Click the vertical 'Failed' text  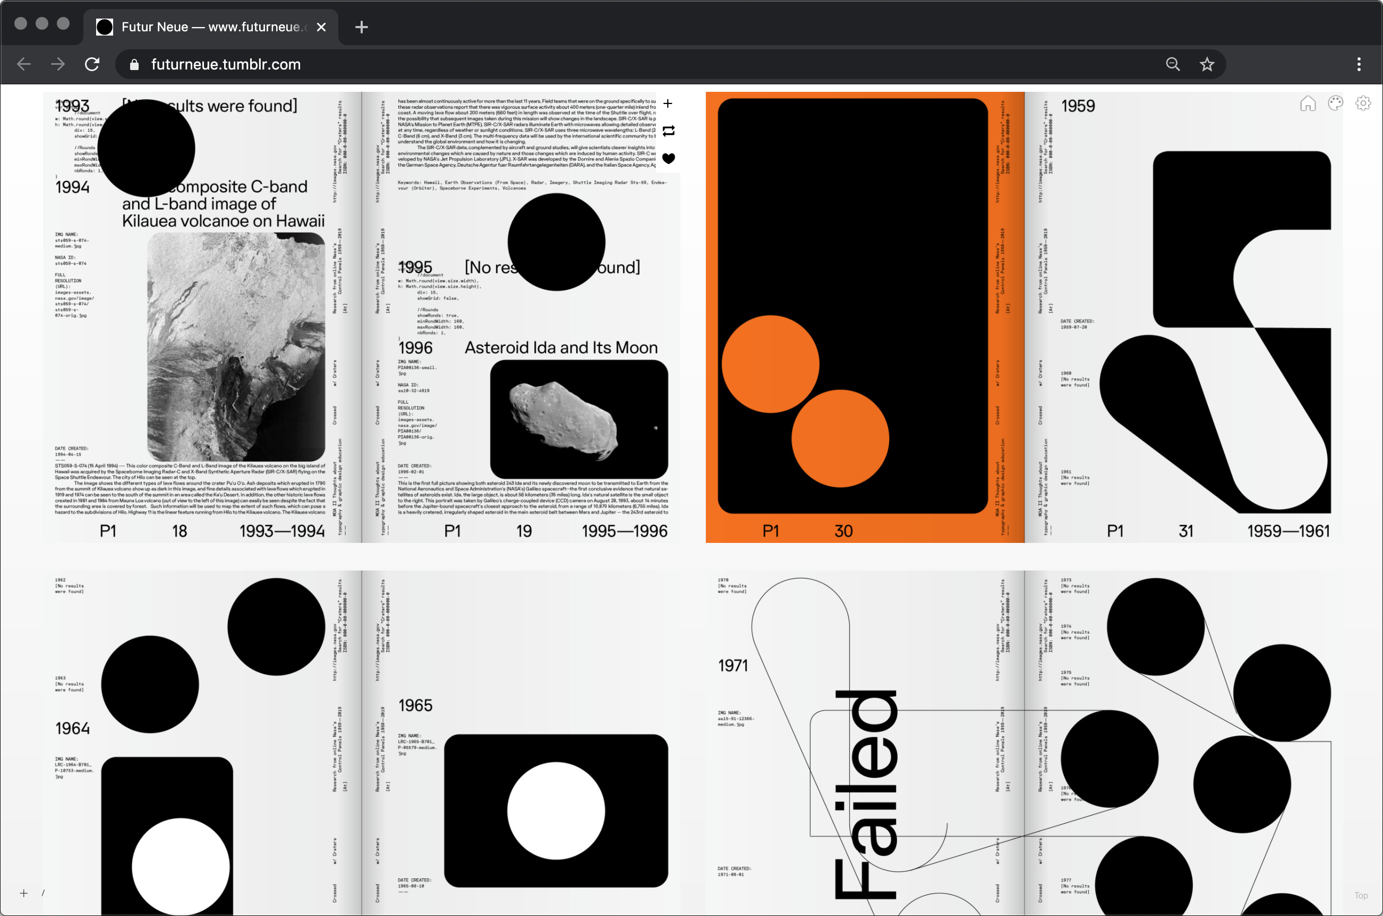coord(866,795)
